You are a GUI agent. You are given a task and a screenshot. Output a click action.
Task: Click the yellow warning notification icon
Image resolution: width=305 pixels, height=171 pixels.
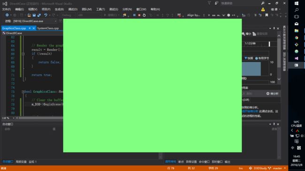(x=263, y=9)
